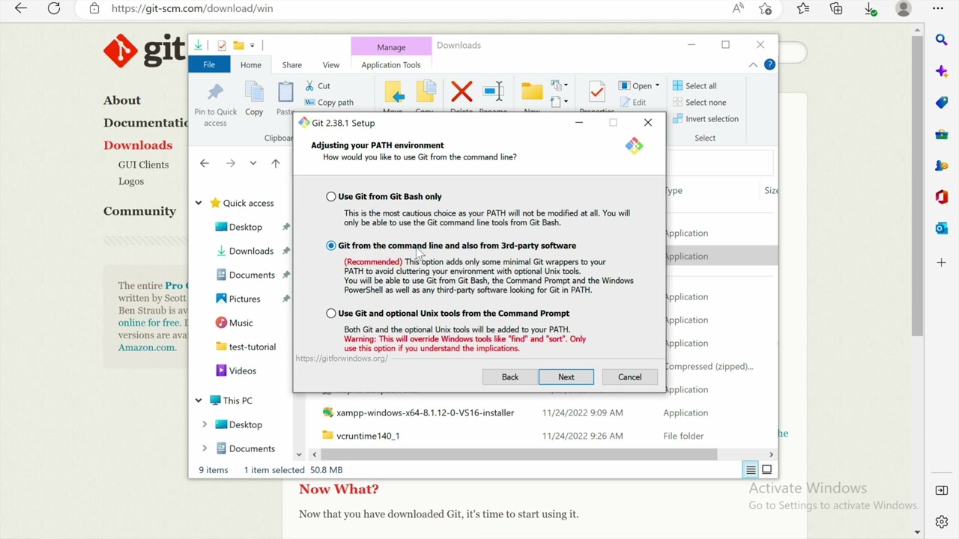Open browser Downloads icon
The width and height of the screenshot is (959, 539).
[870, 8]
